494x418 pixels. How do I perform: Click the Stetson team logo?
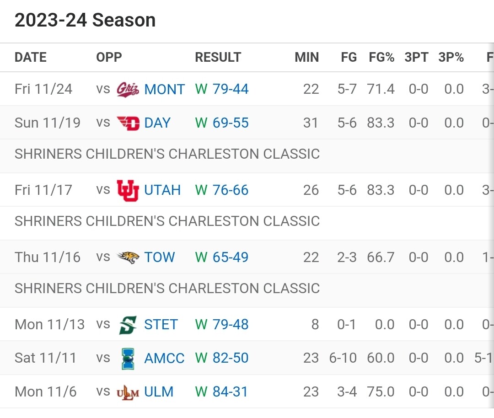point(128,325)
